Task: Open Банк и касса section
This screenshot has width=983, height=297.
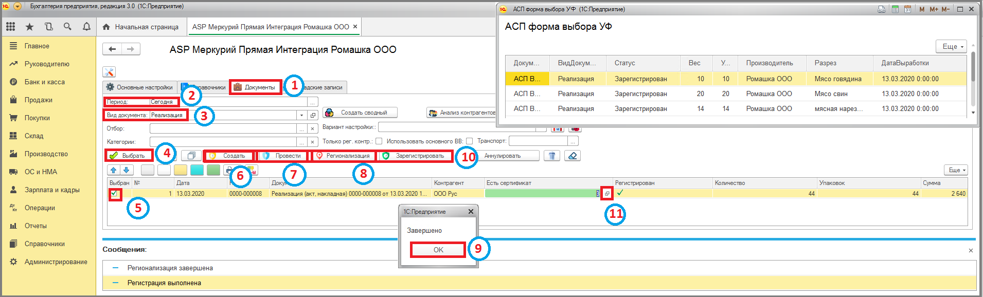Action: click(x=45, y=82)
